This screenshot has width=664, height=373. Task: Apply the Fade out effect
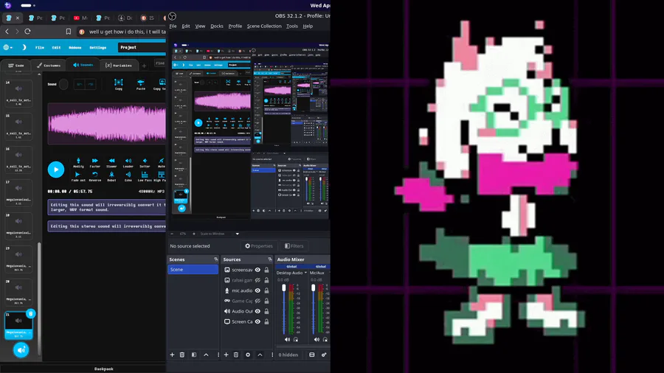pyautogui.click(x=78, y=176)
